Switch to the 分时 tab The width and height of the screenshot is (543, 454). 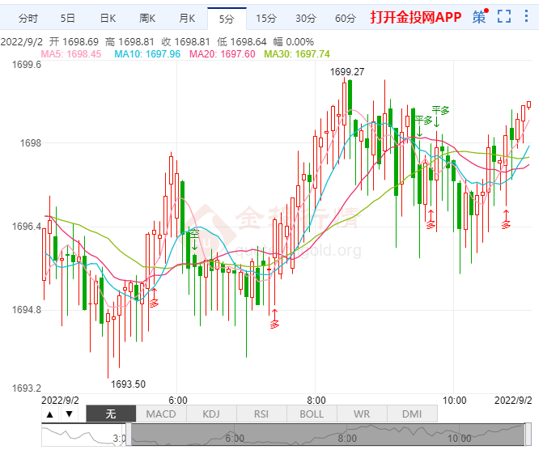[x=28, y=18]
